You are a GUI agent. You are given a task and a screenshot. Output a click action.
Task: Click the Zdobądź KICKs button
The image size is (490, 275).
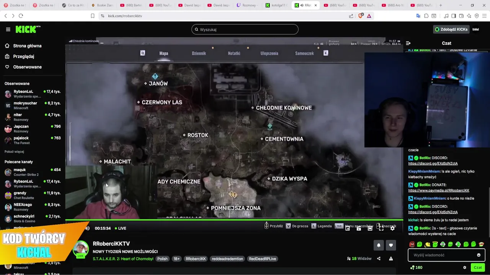click(x=451, y=29)
